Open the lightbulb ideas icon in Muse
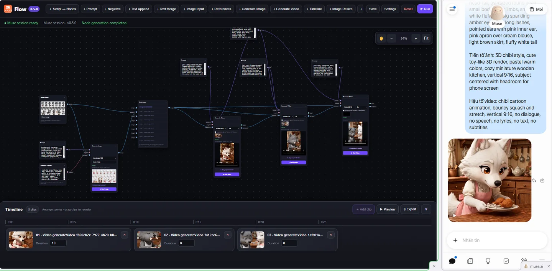The width and height of the screenshot is (552, 271). pyautogui.click(x=488, y=261)
